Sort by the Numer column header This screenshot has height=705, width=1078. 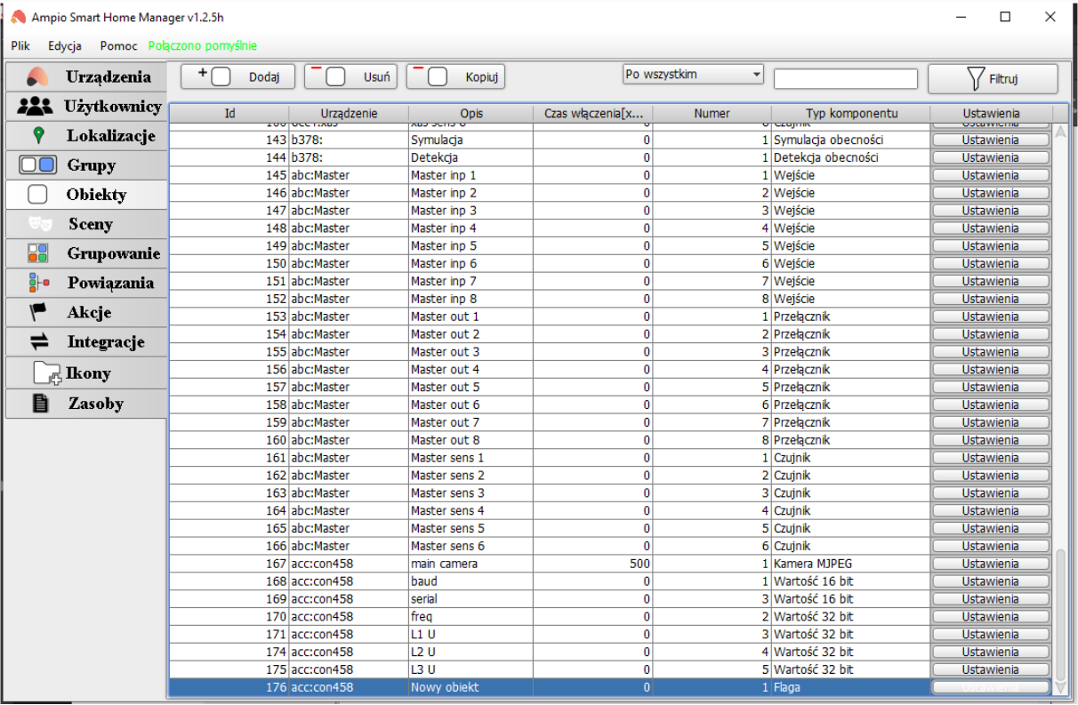click(712, 113)
